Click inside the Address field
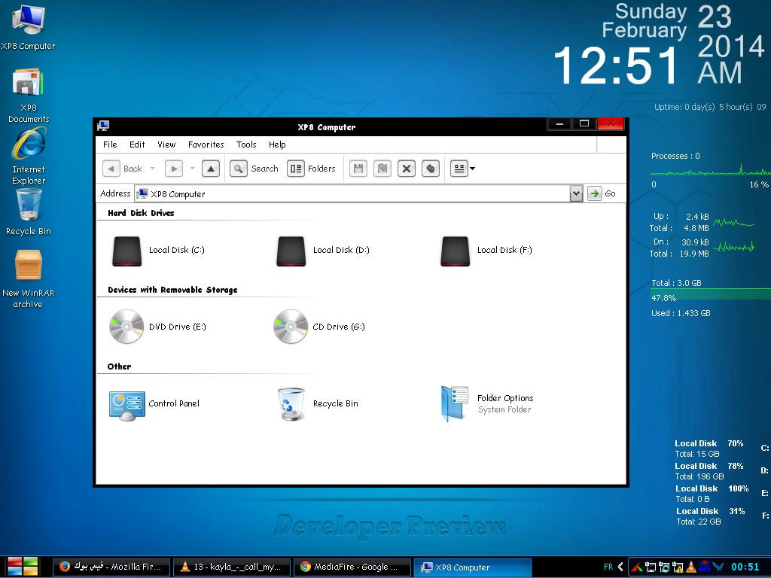This screenshot has height=578, width=771. (x=352, y=193)
